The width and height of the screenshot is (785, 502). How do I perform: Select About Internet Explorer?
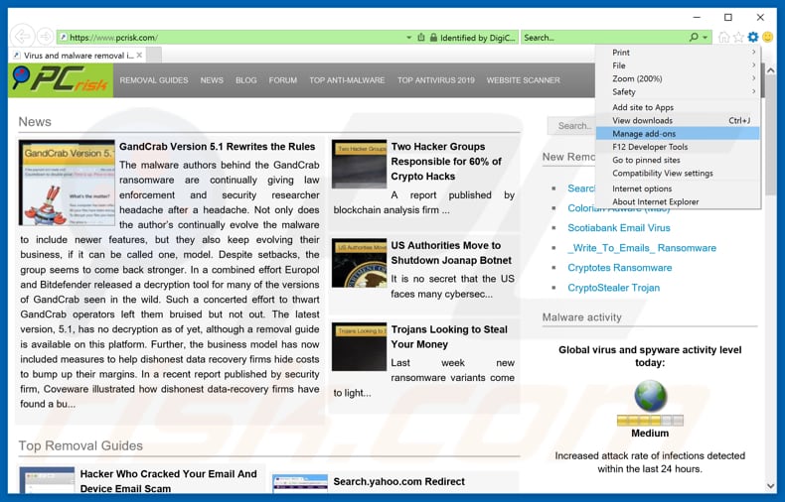678,202
